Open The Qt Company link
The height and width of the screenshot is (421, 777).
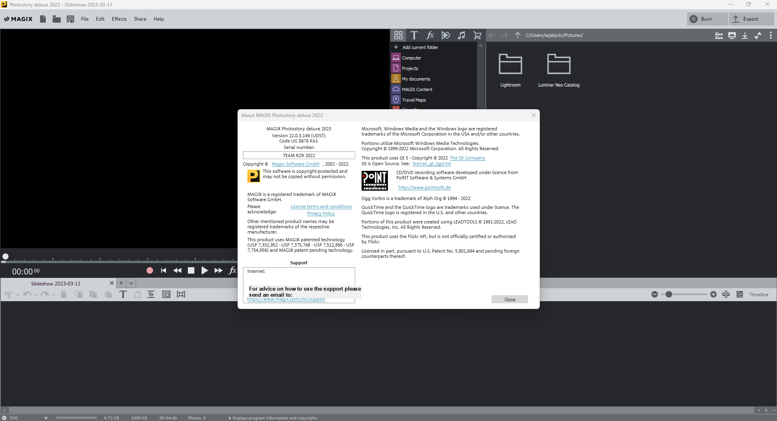(467, 158)
